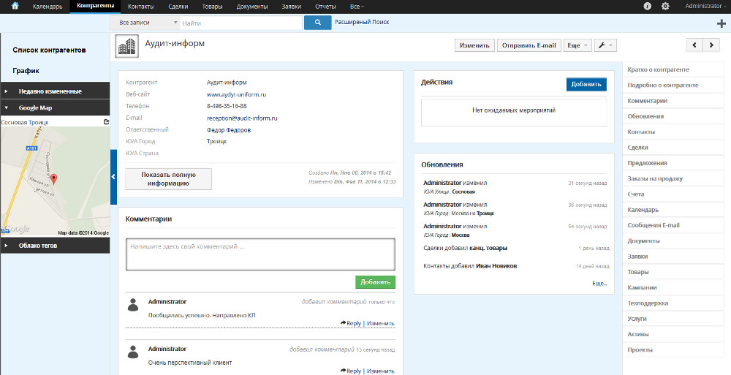The image size is (731, 375).
Task: Click the plus quick-create icon
Action: coord(721,24)
